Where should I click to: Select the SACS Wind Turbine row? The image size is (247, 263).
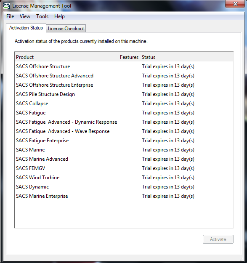point(124,178)
